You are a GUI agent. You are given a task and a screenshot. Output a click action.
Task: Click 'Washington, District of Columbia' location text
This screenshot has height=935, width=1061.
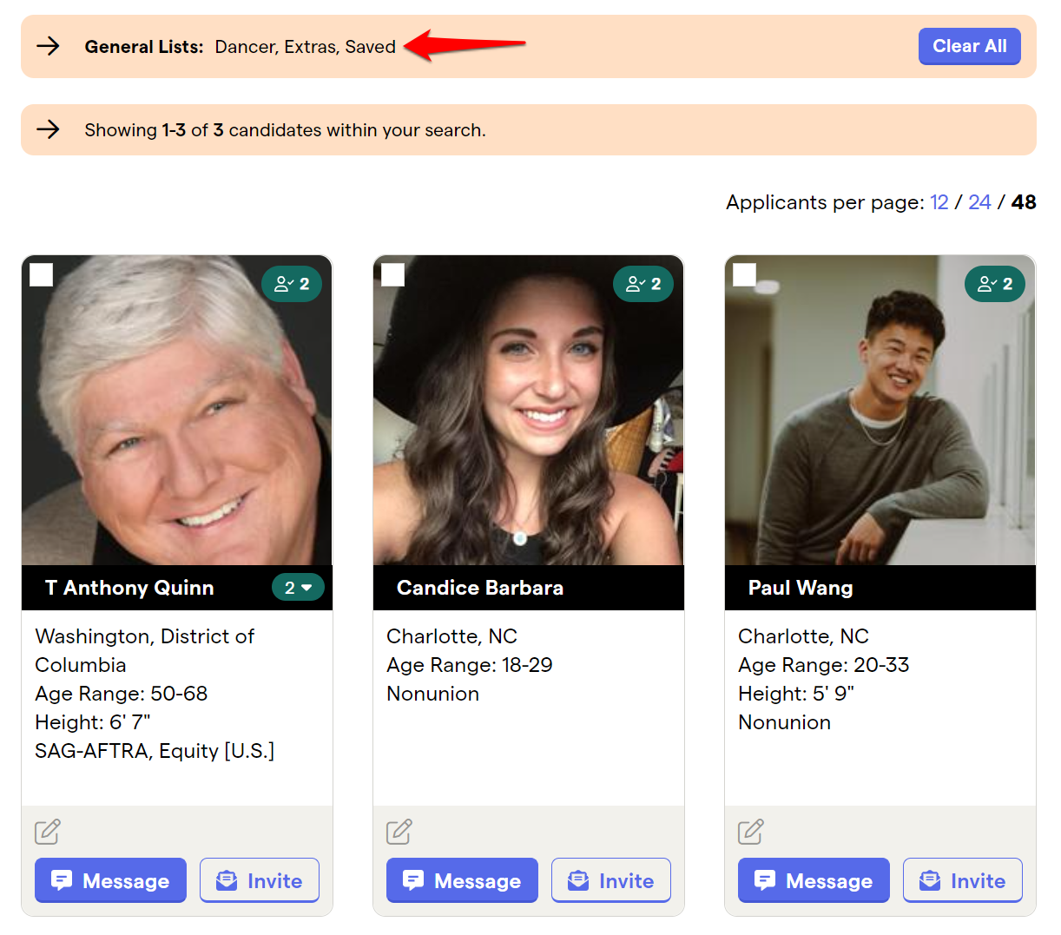tap(144, 650)
